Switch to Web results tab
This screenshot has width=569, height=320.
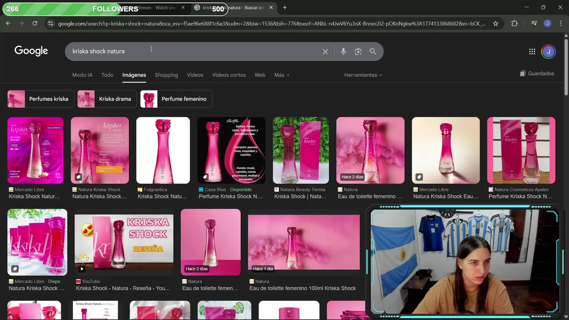260,75
